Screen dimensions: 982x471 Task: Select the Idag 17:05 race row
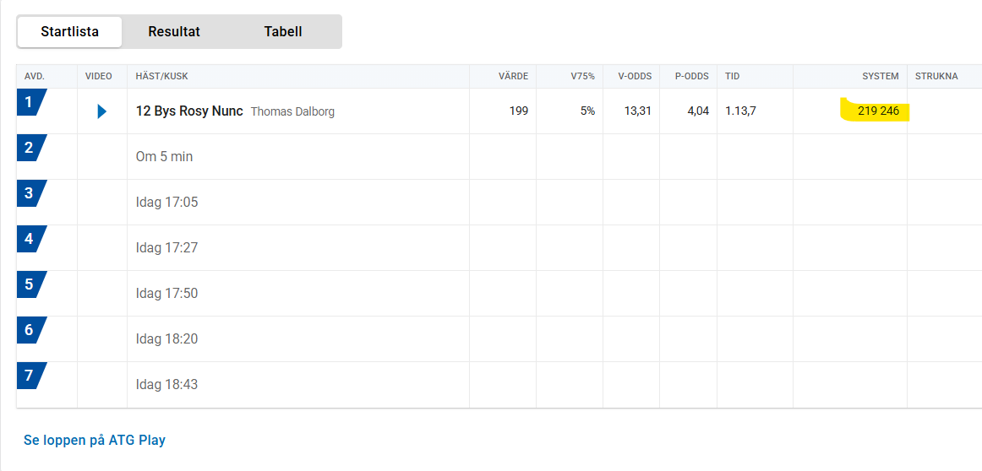click(x=499, y=202)
